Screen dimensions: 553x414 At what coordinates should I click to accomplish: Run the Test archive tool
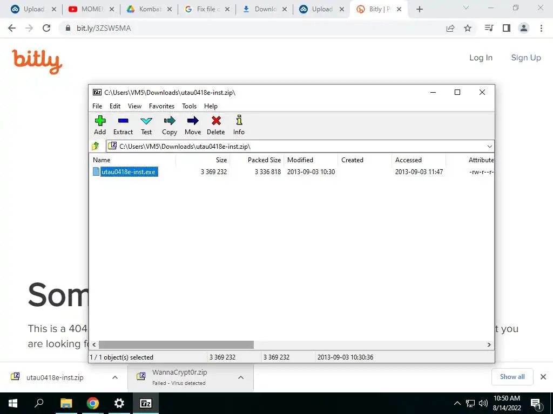point(146,125)
